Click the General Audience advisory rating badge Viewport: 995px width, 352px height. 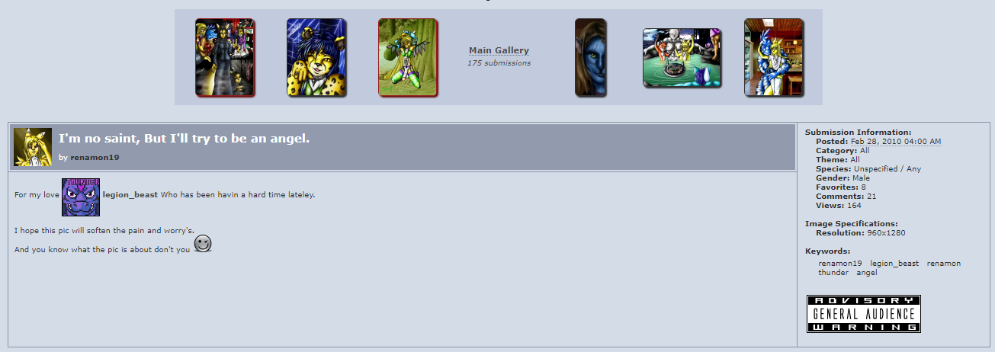(x=864, y=313)
